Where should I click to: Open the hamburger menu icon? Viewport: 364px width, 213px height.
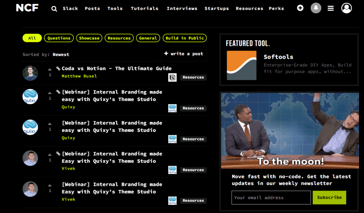pos(331,9)
